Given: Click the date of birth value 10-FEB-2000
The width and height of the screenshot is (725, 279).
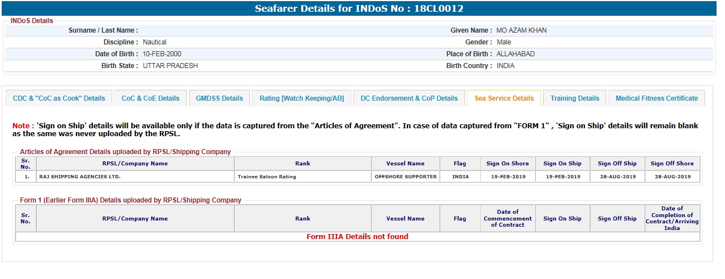Looking at the screenshot, I should click(x=162, y=54).
